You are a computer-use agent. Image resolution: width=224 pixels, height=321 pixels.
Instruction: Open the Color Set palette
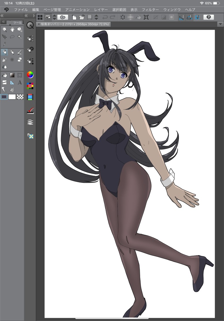(30, 86)
